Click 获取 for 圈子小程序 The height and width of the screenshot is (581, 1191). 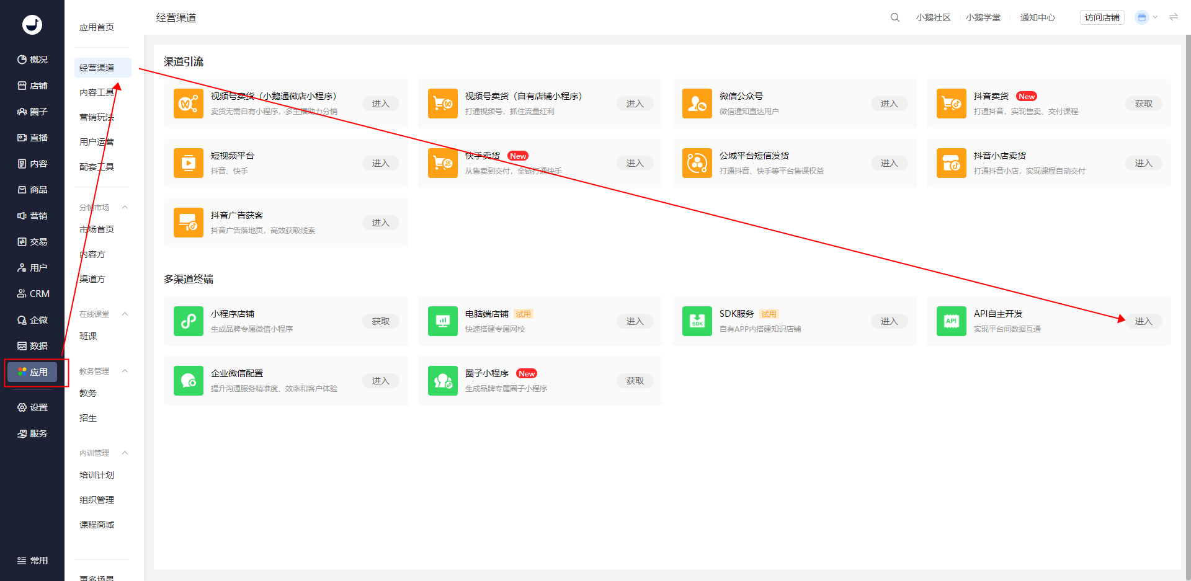(635, 381)
